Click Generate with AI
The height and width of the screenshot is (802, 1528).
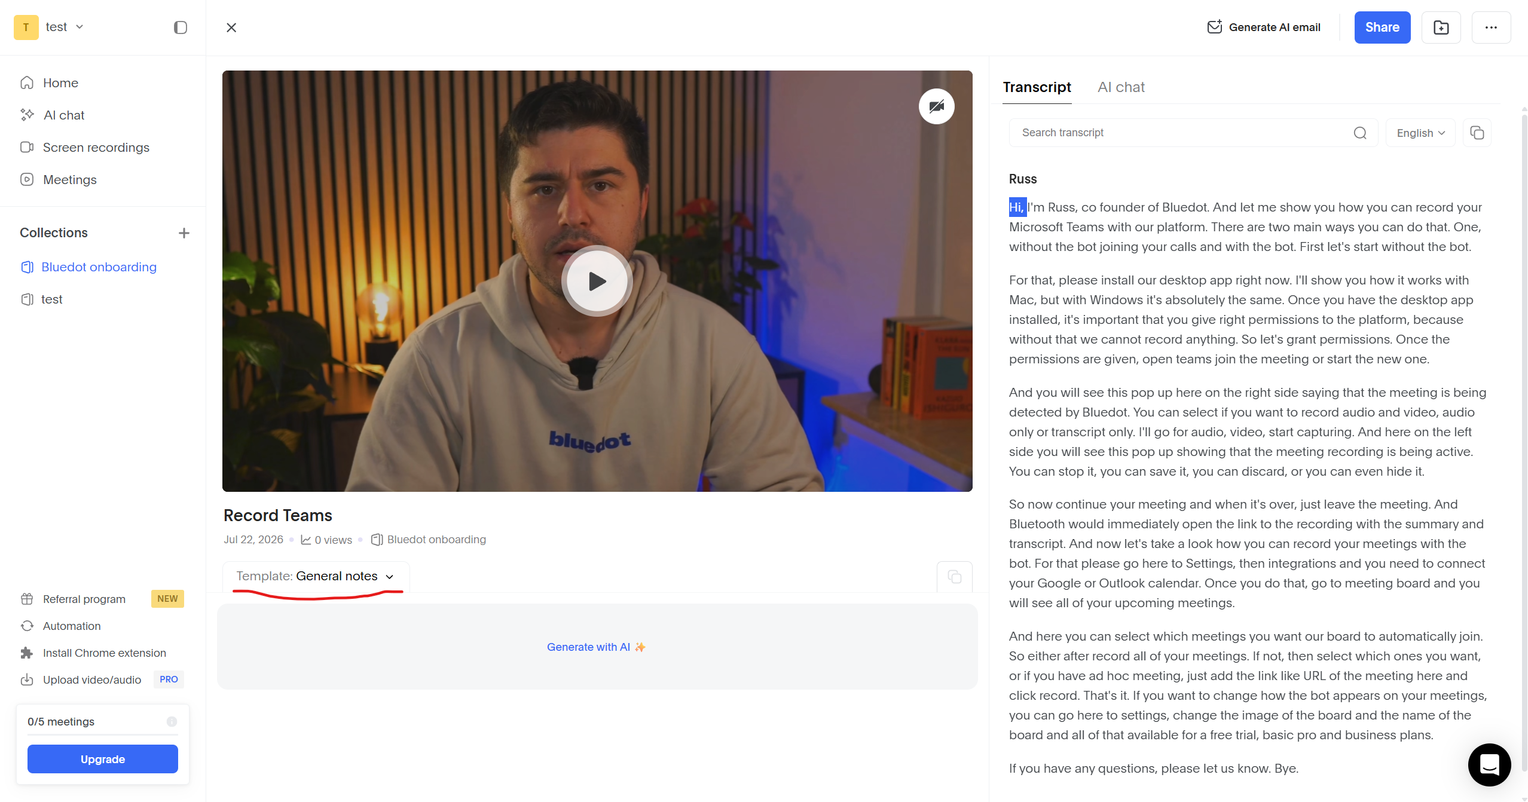[x=596, y=647]
